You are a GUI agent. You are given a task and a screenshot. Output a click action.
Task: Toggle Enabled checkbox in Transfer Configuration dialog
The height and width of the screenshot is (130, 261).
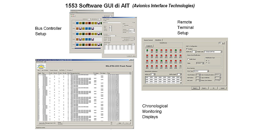coord(104,21)
